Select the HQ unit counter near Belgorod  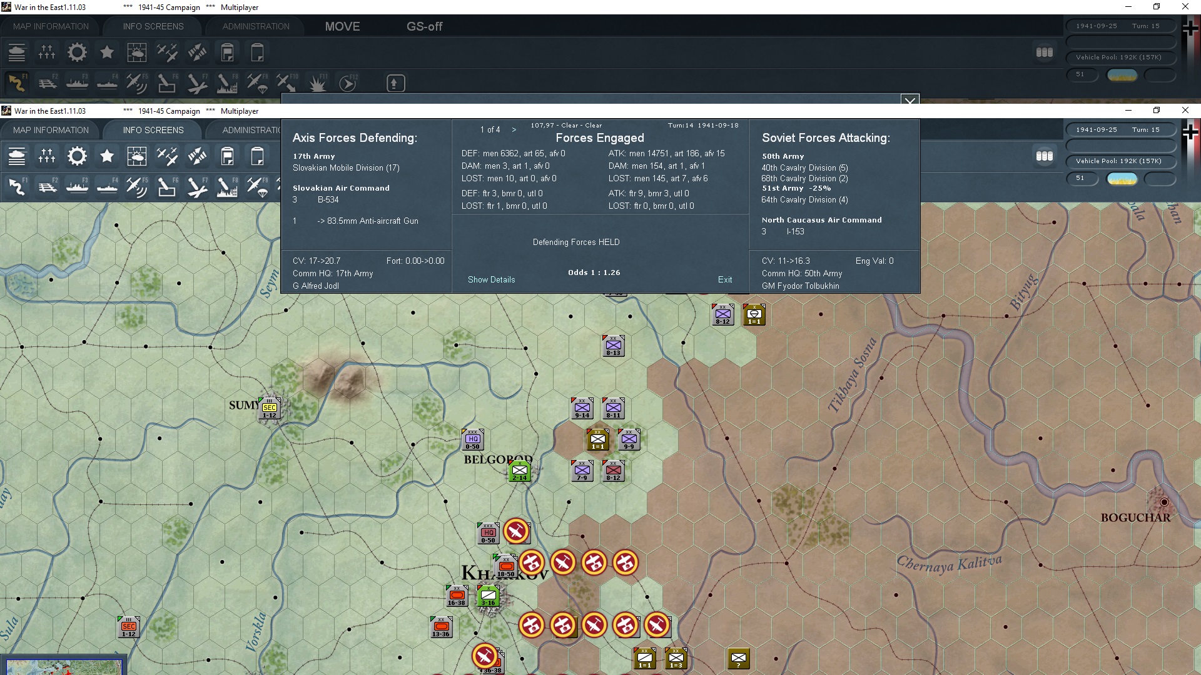[x=472, y=439]
